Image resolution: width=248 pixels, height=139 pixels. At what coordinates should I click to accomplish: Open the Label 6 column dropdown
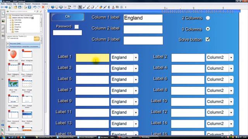pyautogui.click(x=231, y=80)
